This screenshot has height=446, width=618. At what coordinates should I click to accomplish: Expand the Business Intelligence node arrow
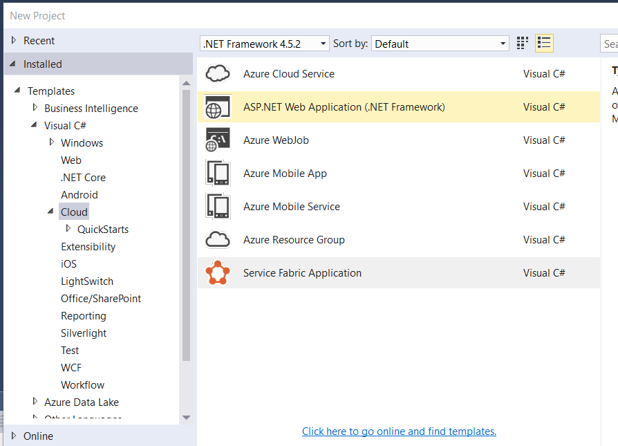click(35, 107)
